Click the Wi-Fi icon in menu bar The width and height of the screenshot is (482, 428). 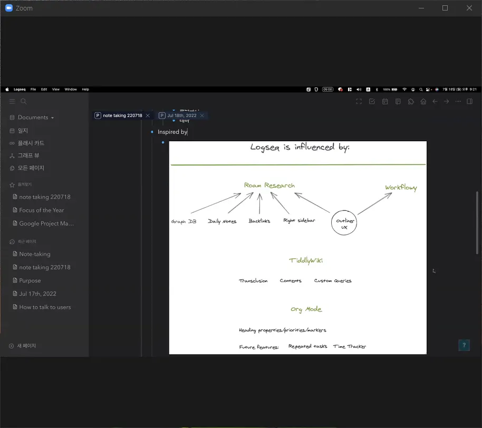pyautogui.click(x=404, y=90)
